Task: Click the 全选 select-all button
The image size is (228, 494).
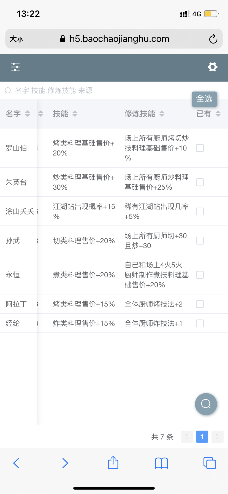Action: (204, 99)
